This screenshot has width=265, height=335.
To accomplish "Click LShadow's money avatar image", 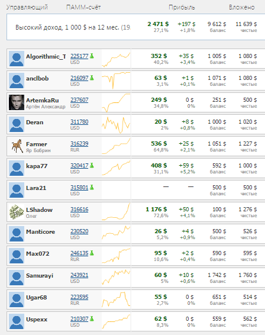I will (x=17, y=212).
